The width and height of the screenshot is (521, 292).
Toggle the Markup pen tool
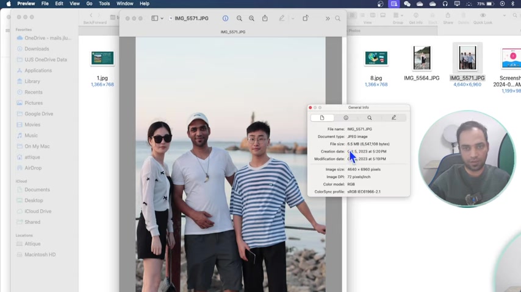pos(282,18)
